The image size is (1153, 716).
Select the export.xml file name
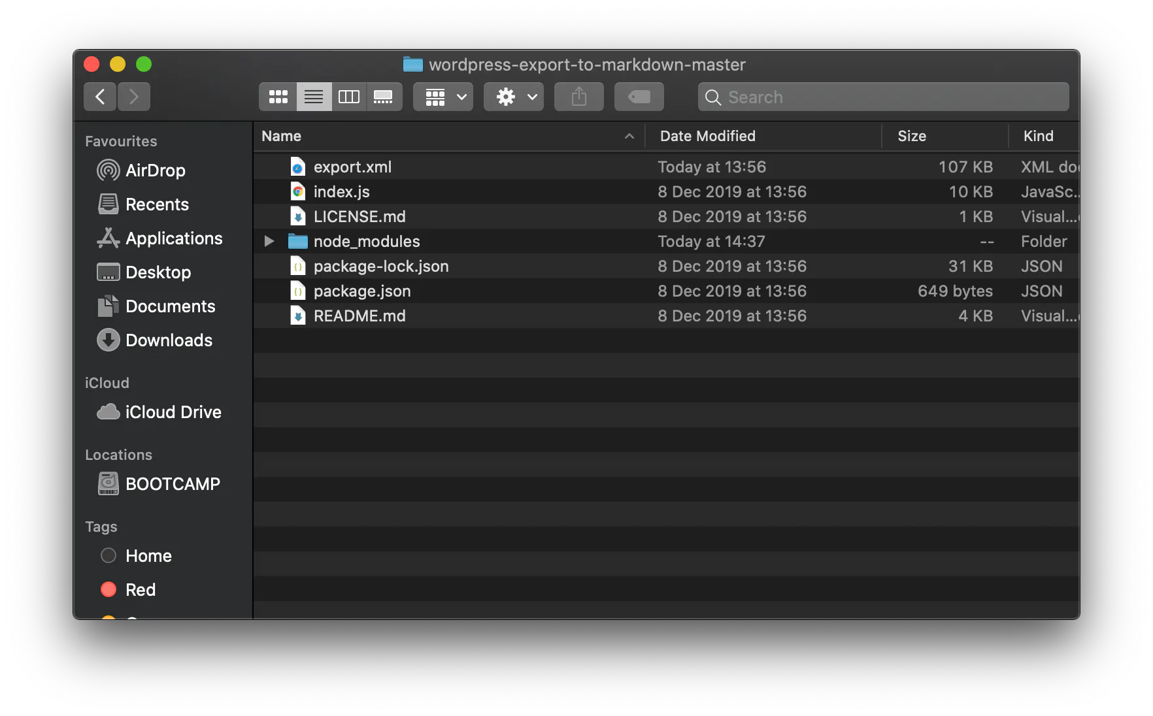tap(352, 167)
